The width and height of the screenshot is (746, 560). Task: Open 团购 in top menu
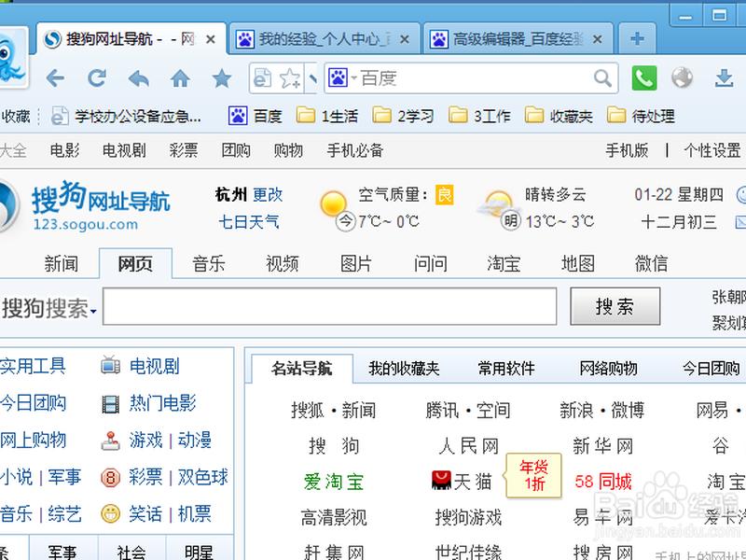236,150
